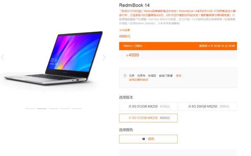Select the i7 8G 512GB MX250 version
Image resolution: width=251 pixels, height=156 pixels.
tap(148, 118)
